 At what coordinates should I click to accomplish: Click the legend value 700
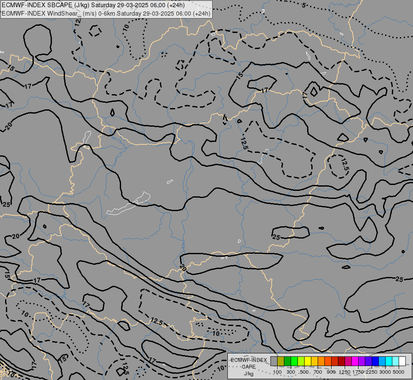click(x=318, y=372)
